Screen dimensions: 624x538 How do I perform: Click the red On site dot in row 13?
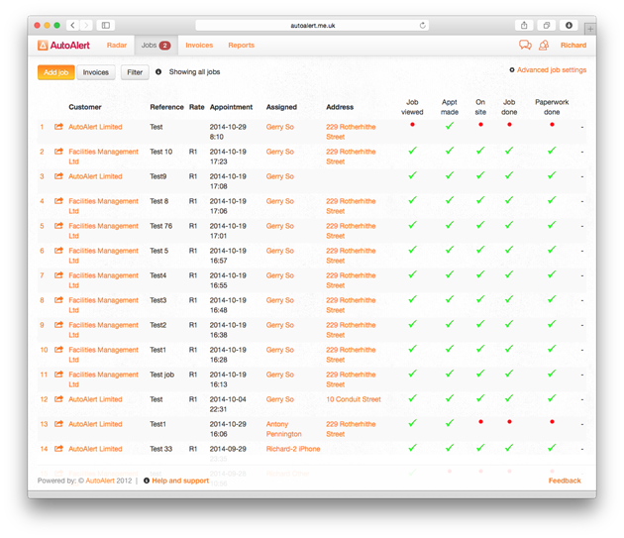click(x=480, y=422)
